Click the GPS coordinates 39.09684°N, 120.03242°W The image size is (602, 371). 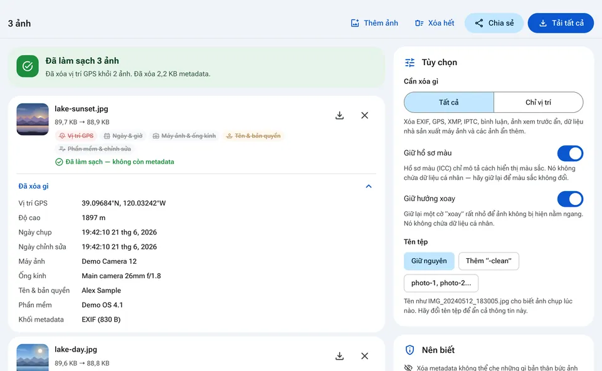click(x=124, y=203)
